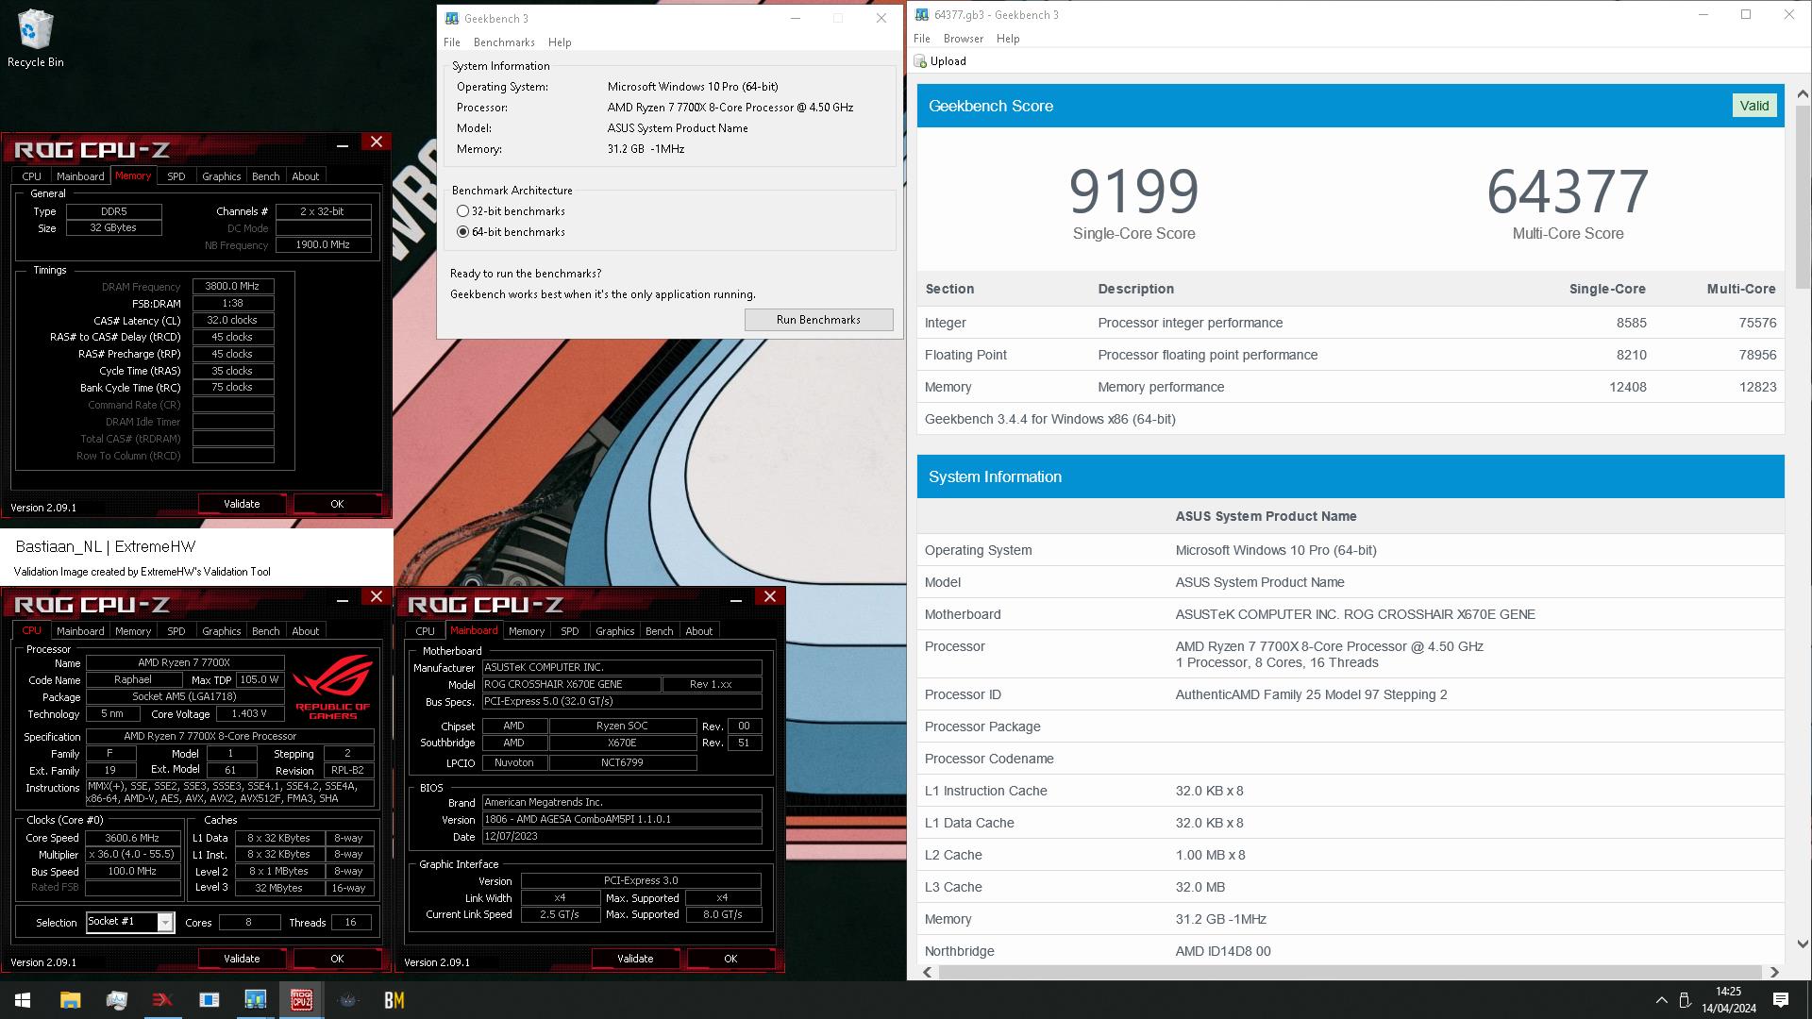Screen dimensions: 1812x1019
Task: Click the Multi-Core Score 64377
Action: (1568, 191)
